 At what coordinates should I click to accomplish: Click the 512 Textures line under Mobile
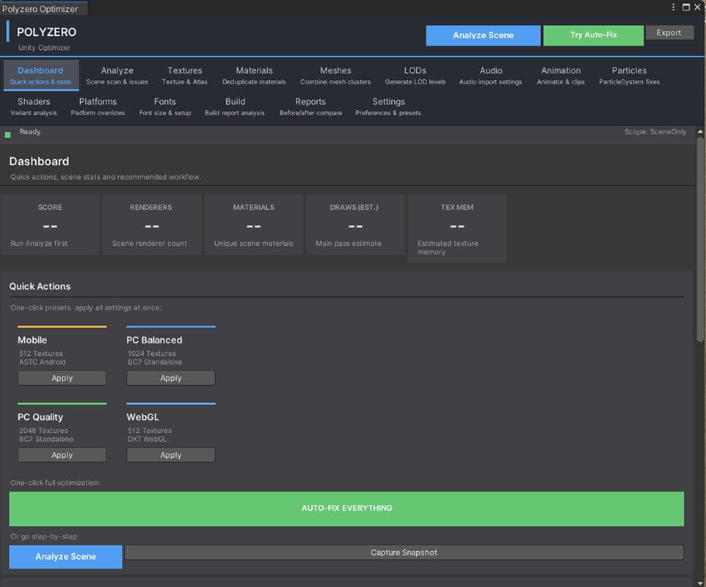point(41,354)
